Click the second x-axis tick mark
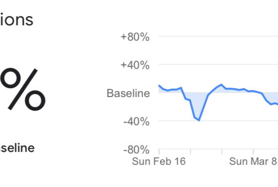The height and width of the screenshot is (187, 278). (x=191, y=152)
